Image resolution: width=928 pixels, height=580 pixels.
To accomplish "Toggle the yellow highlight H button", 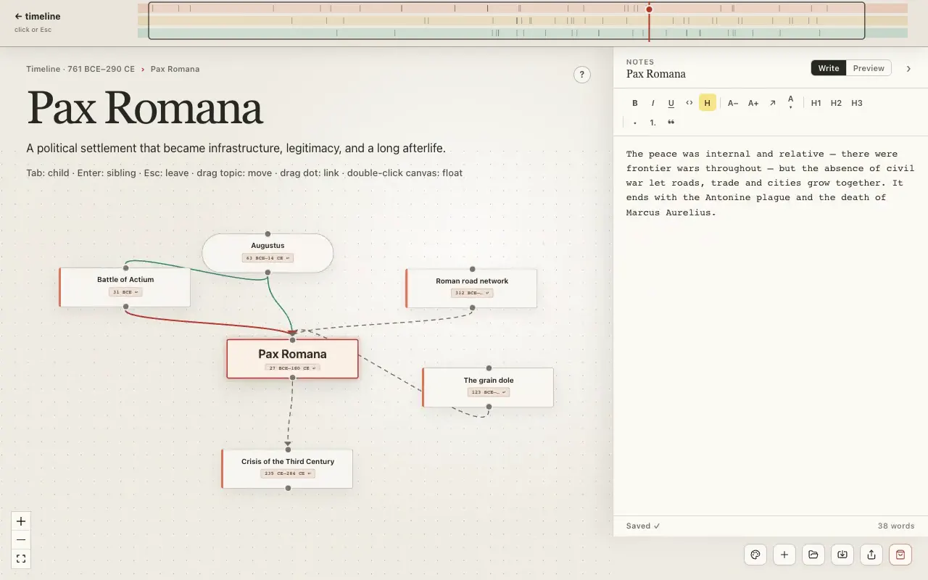I will tap(707, 103).
